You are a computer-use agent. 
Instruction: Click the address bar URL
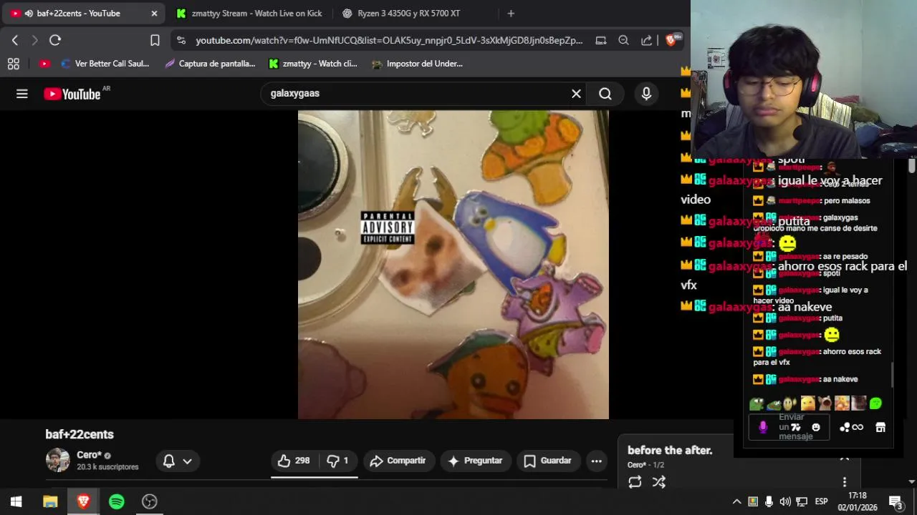[389, 41]
